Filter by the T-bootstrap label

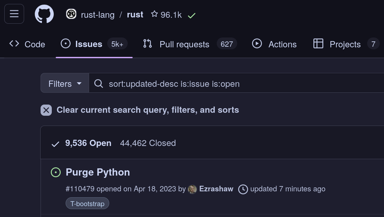[x=87, y=203]
